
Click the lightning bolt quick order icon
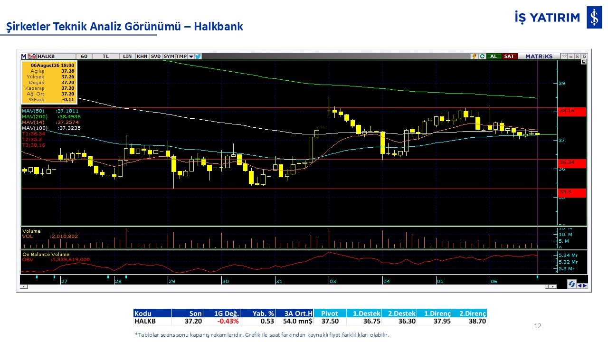coord(474,56)
